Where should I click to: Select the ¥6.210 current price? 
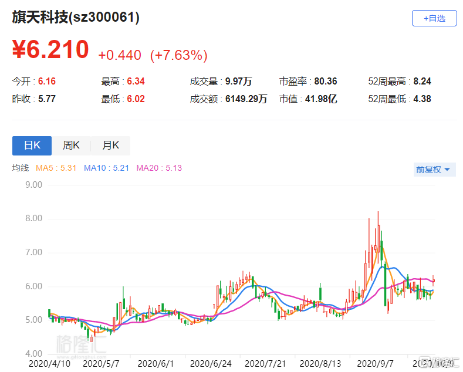click(x=50, y=49)
